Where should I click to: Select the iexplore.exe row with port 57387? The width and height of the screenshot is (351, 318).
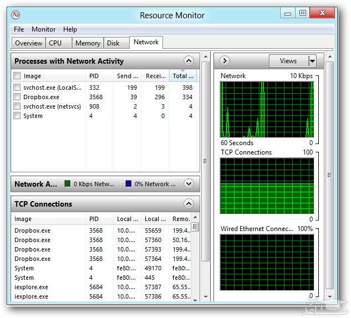(x=102, y=287)
